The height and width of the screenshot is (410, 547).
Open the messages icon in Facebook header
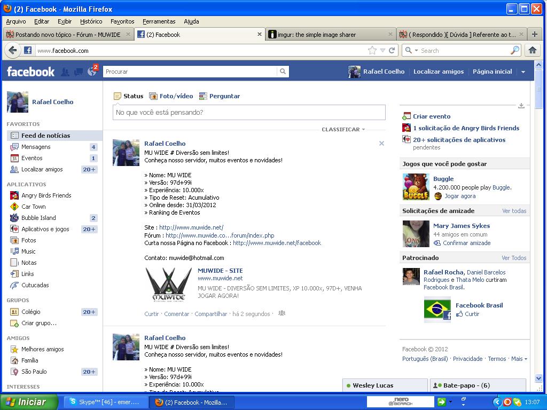79,72
